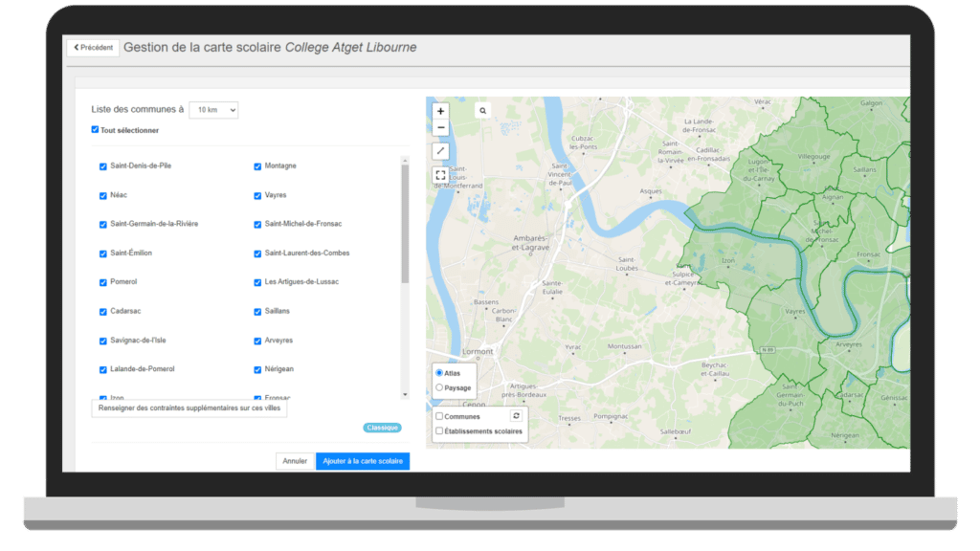Click Renseigner des contraintes supplémentaires button
980x551 pixels.
click(189, 408)
